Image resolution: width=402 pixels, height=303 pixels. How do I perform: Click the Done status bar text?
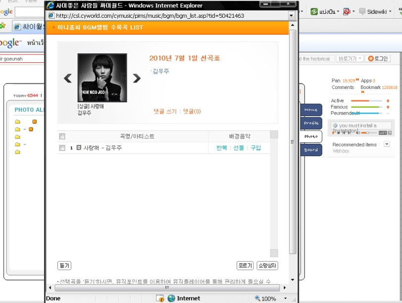point(53,299)
